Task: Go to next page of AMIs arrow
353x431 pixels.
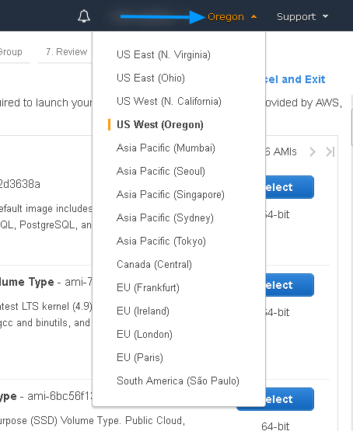Action: (x=313, y=151)
